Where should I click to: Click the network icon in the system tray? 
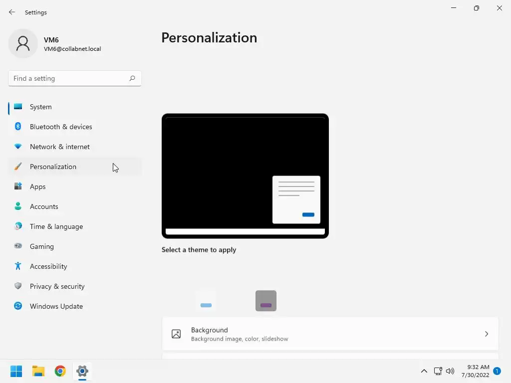pos(438,371)
